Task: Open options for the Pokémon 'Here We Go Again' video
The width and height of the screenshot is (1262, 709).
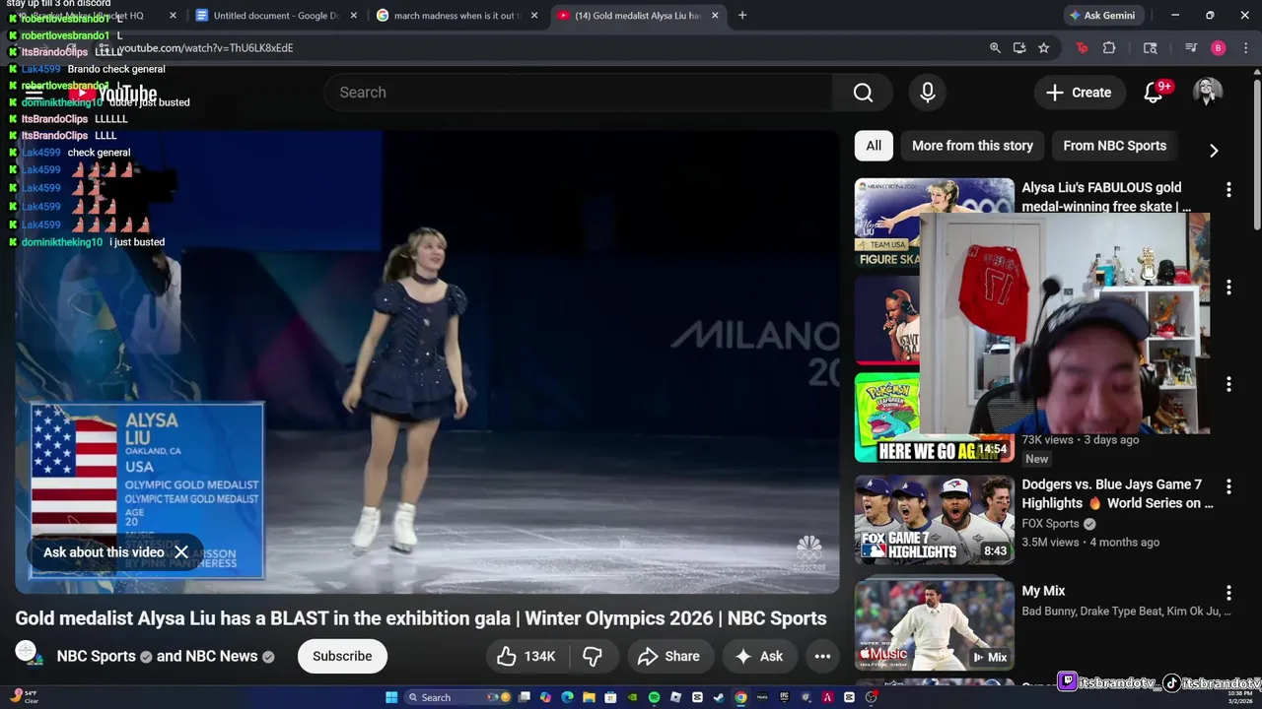Action: click(1228, 384)
